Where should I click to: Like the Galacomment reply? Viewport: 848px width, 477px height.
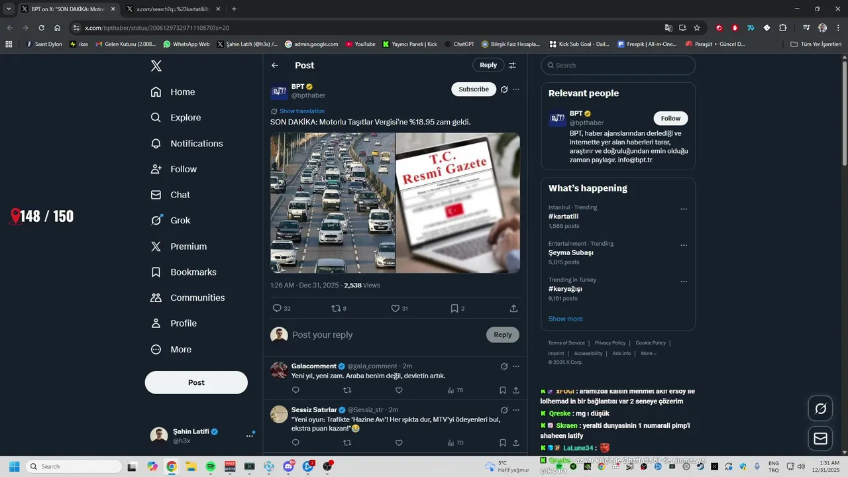coord(399,390)
